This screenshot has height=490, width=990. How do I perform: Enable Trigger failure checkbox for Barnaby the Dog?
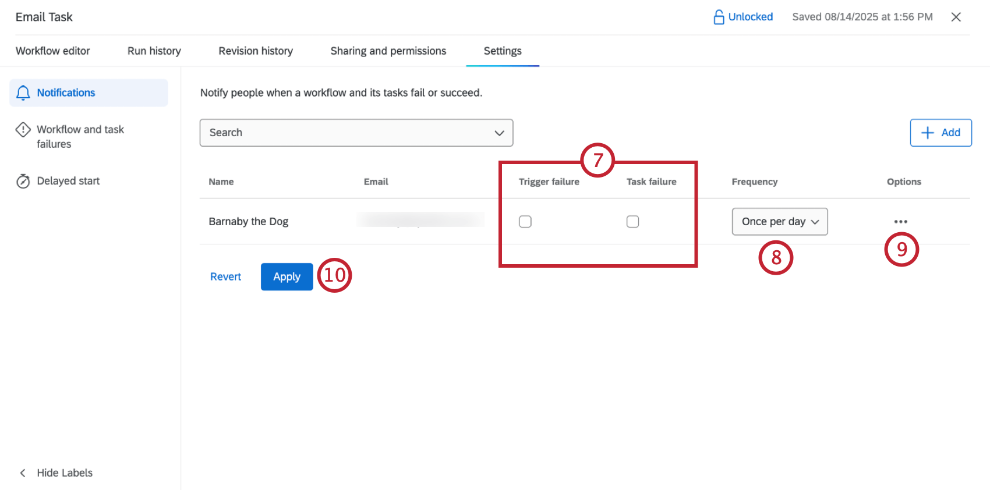(525, 222)
